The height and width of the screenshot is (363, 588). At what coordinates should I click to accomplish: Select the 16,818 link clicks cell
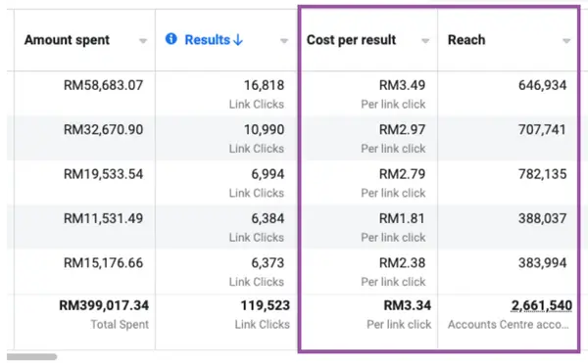click(x=264, y=85)
